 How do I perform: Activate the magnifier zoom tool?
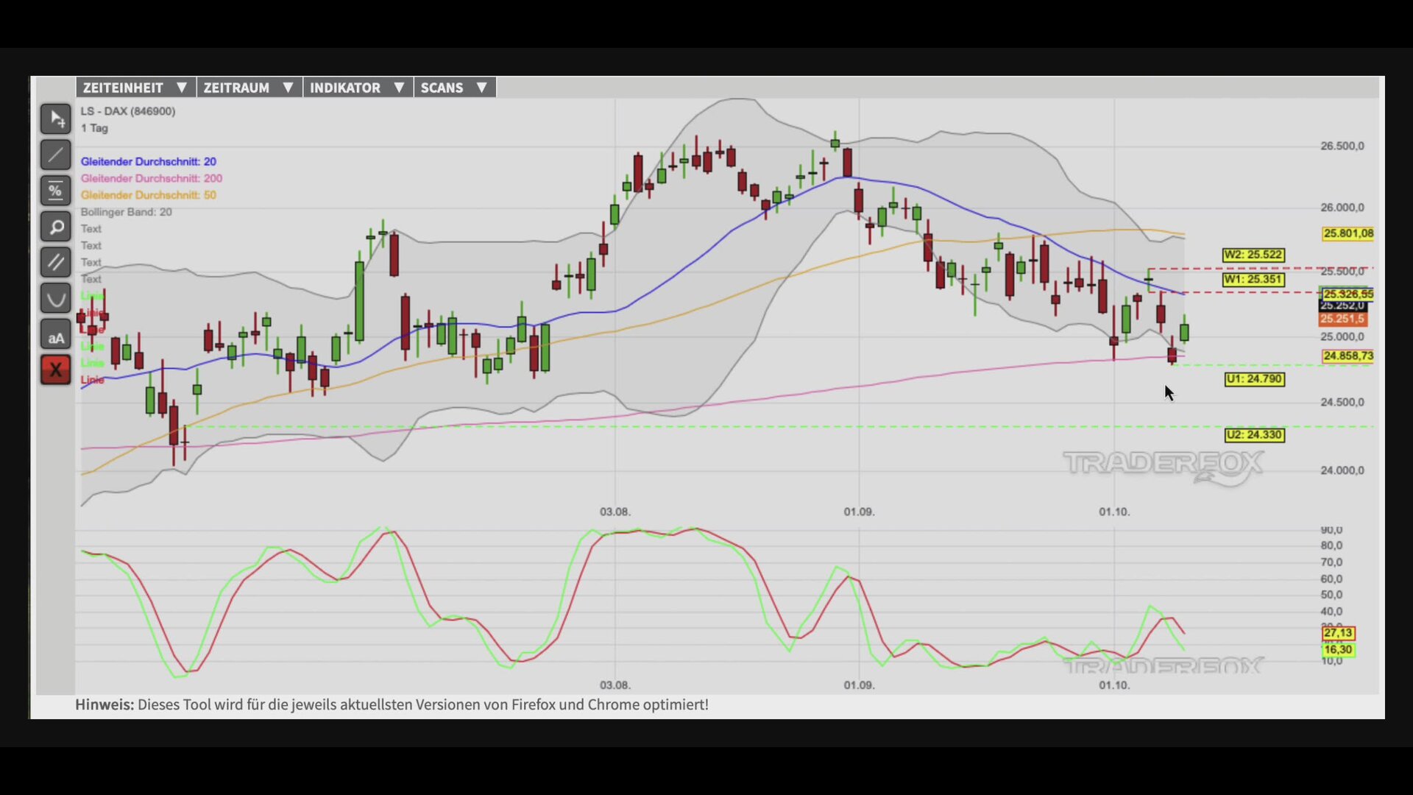click(x=55, y=227)
